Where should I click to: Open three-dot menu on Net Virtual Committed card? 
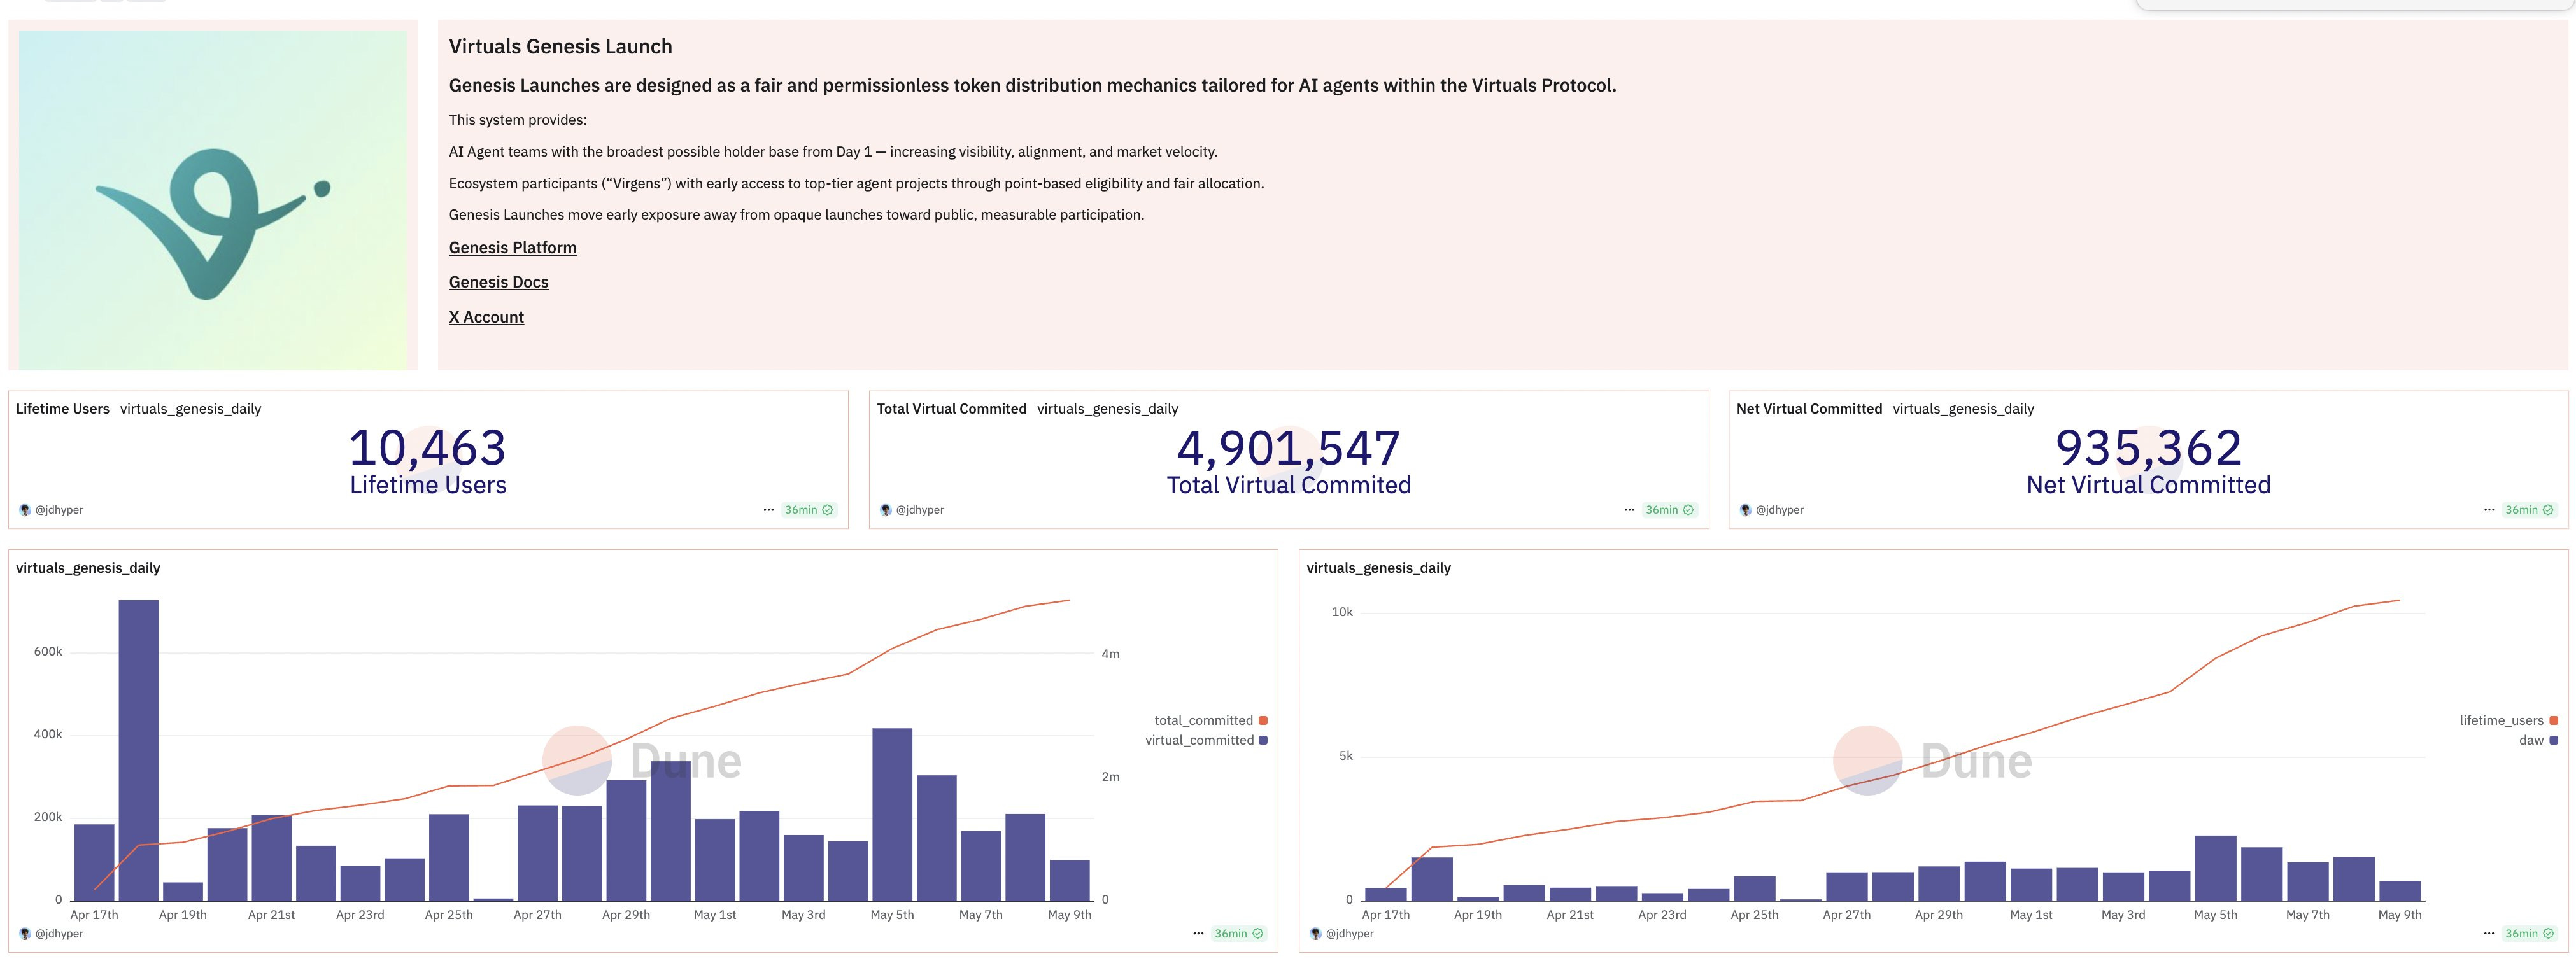coord(2489,510)
